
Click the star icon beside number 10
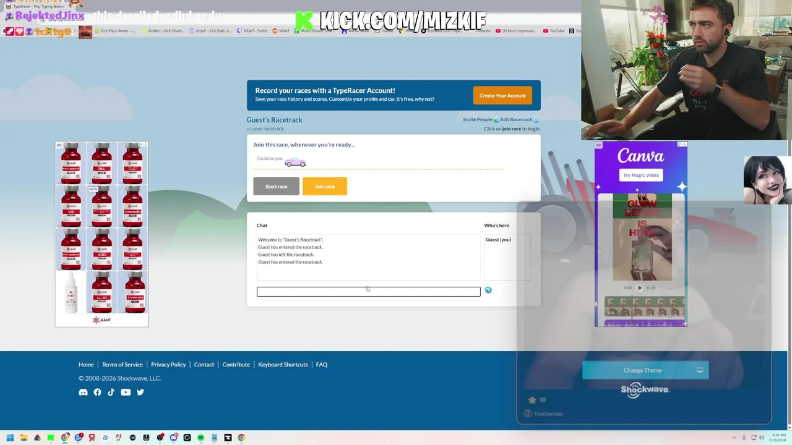tap(532, 400)
